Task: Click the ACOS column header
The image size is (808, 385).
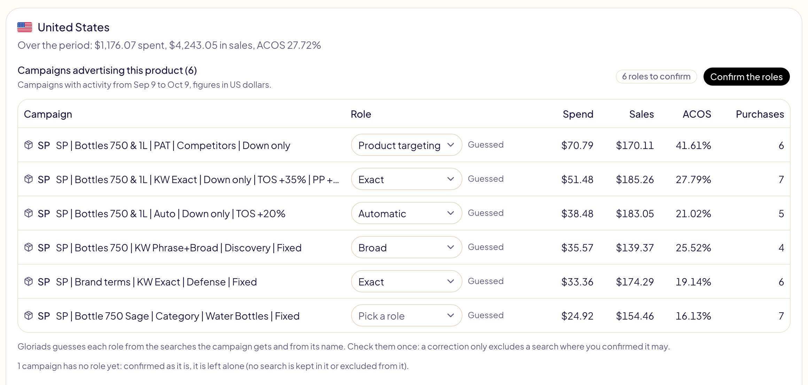Action: (x=697, y=114)
